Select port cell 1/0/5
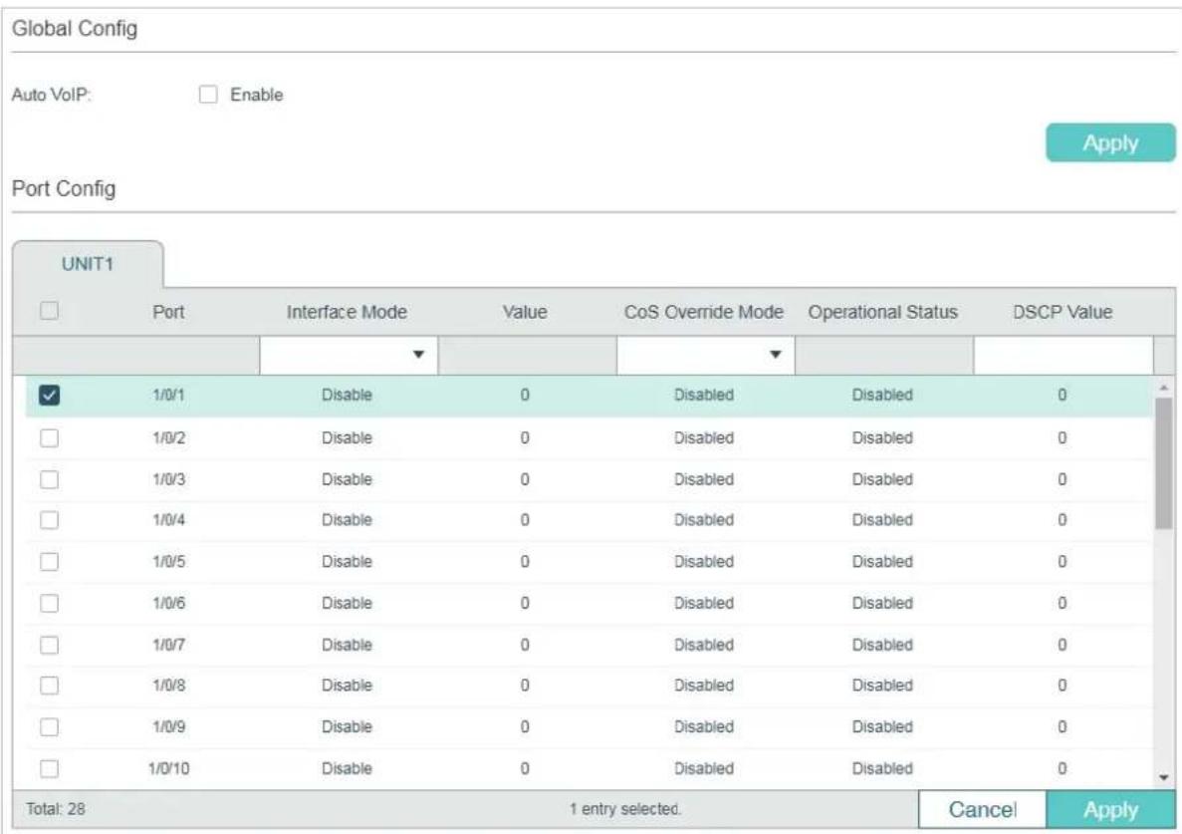This screenshot has height=834, width=1182. 168,562
